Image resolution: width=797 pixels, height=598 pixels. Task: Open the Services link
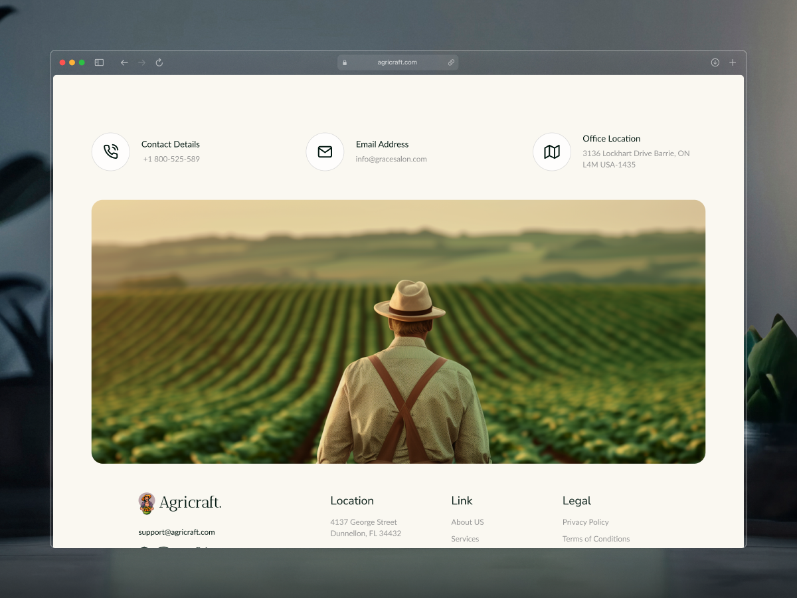click(x=464, y=539)
